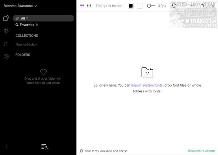
Task: Select the Favorites filter
Action: tap(27, 25)
